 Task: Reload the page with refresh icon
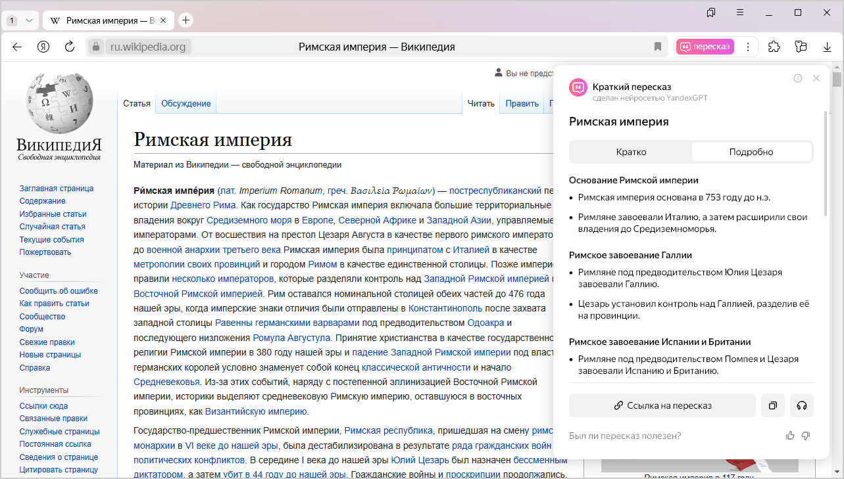[x=70, y=47]
